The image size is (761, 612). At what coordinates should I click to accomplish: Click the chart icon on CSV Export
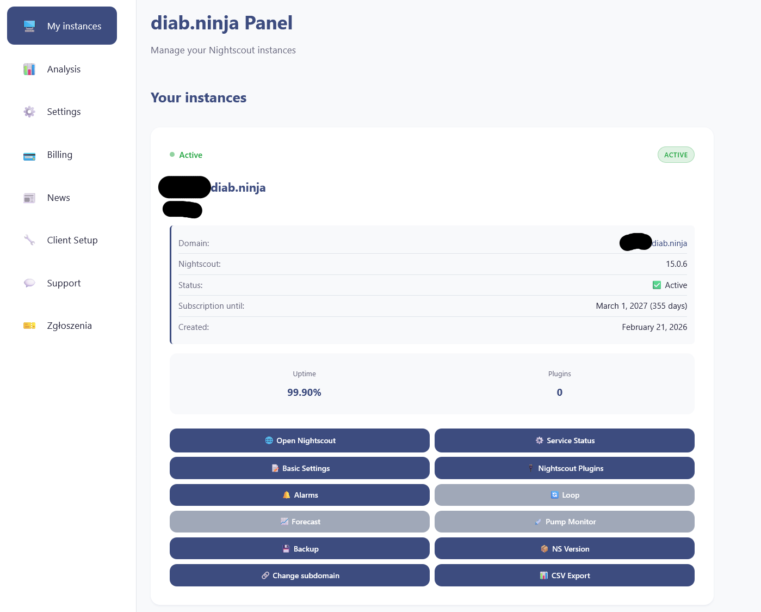tap(544, 576)
